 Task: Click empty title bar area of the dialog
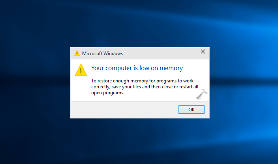tap(158, 53)
